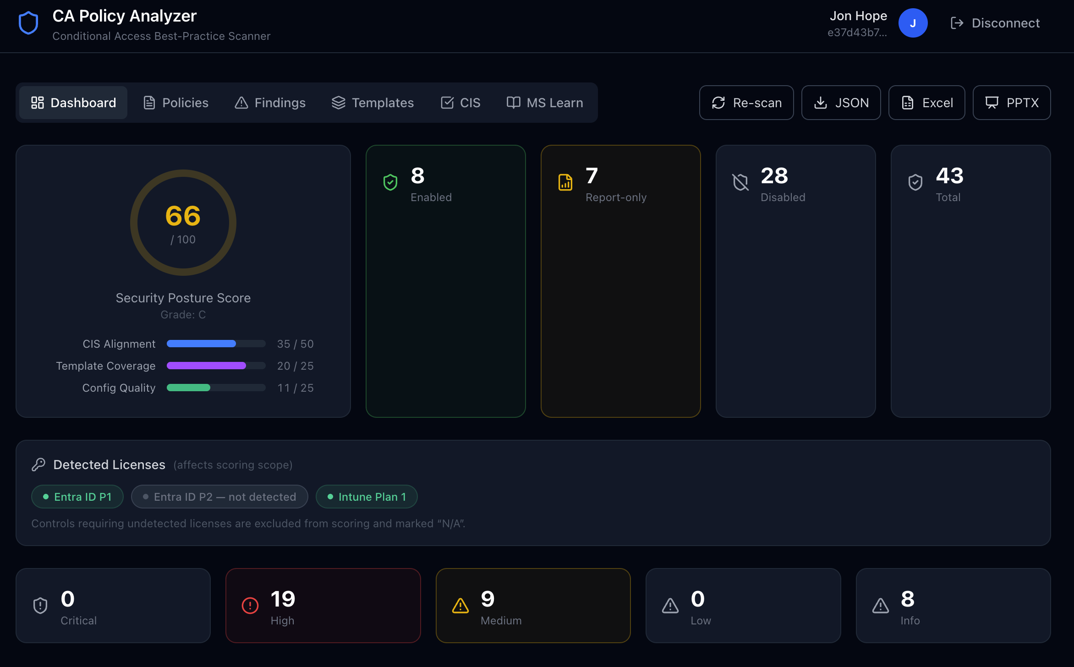1074x667 pixels.
Task: Click the Low card warning triangle icon
Action: click(670, 606)
